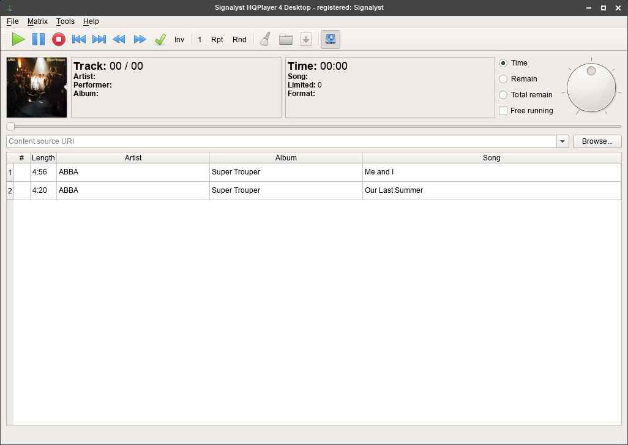
Task: Click the track position seek slider handle
Action: 10,127
